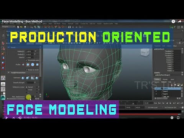Screen dimensions: 184x138
Task: Click the Smooth strength value field
Action: pyautogui.click(x=30, y=83)
